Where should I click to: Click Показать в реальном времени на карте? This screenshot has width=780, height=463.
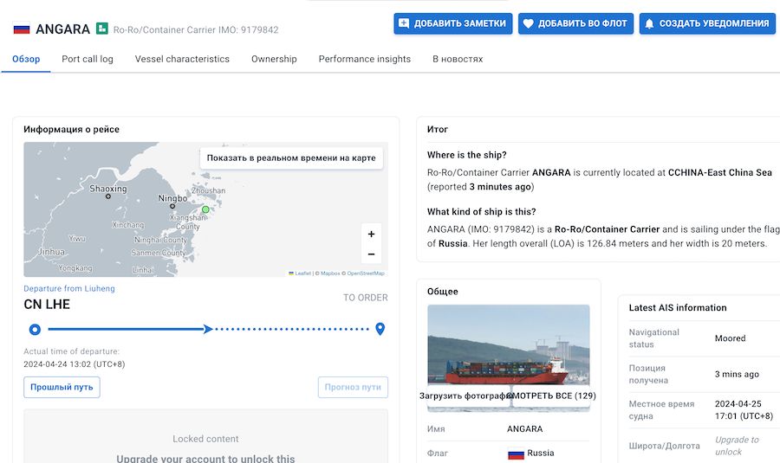tap(291, 158)
